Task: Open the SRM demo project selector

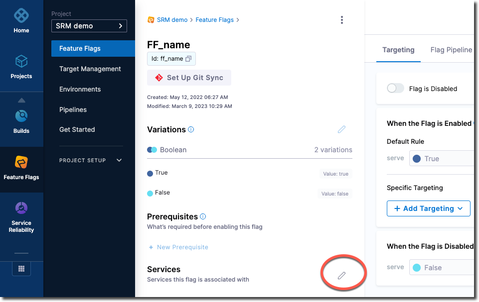Action: [x=89, y=25]
